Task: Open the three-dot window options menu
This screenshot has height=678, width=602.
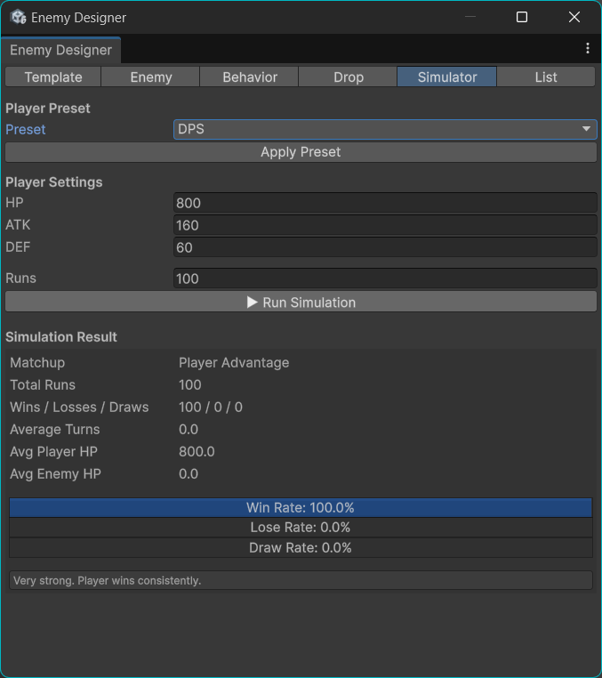Action: (x=587, y=48)
